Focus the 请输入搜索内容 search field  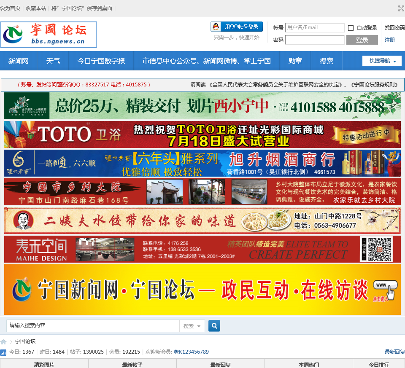pos(93,326)
